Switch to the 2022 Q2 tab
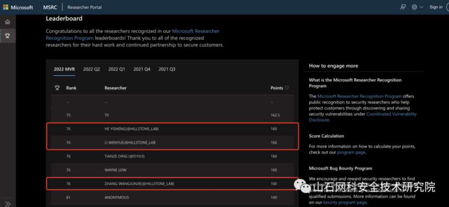Screen dimensions: 449x207 tap(91, 69)
